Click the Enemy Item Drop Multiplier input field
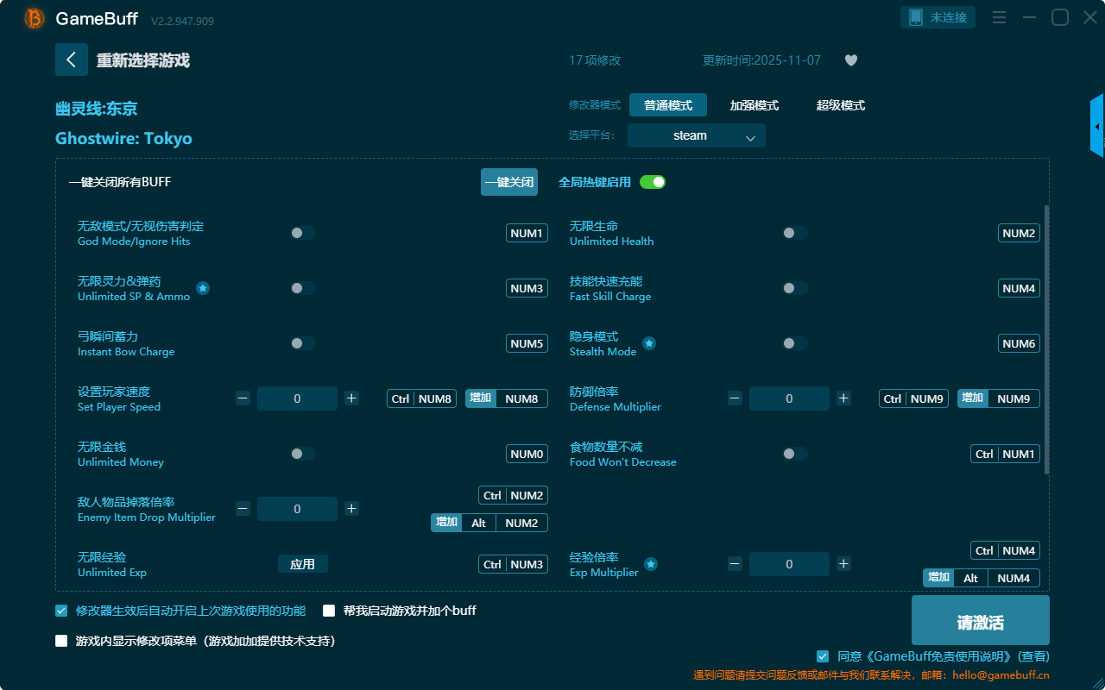Screen dimensions: 1105x690 coord(297,509)
